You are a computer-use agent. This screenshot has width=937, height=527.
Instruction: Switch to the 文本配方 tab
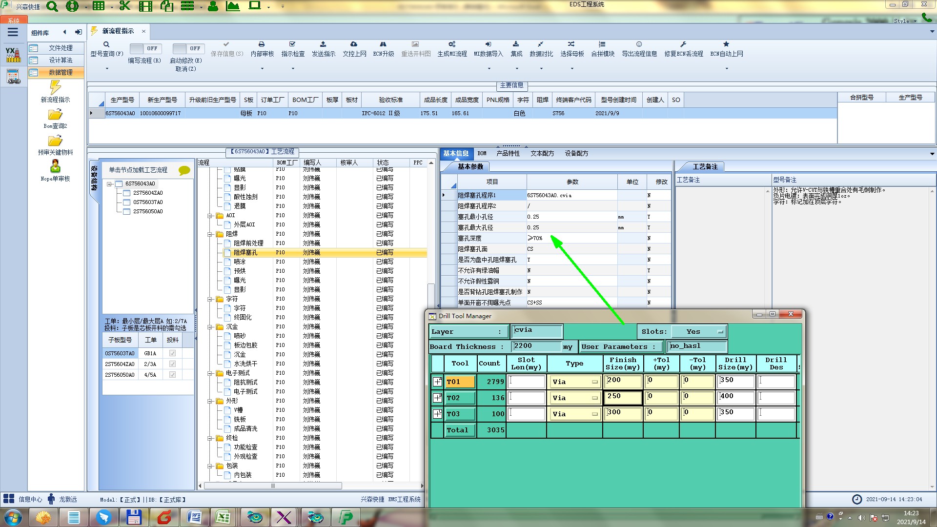[542, 153]
